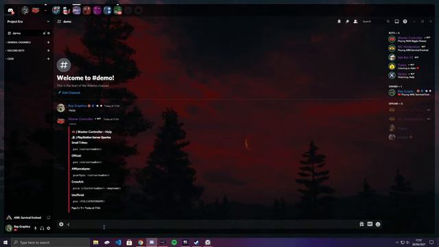Open the emoji picker icon
This screenshot has width=439, height=247.
tap(378, 224)
